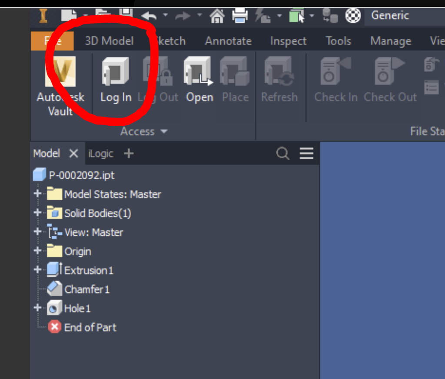Switch to the Annotate ribbon tab
The width and height of the screenshot is (445, 379).
pyautogui.click(x=228, y=40)
